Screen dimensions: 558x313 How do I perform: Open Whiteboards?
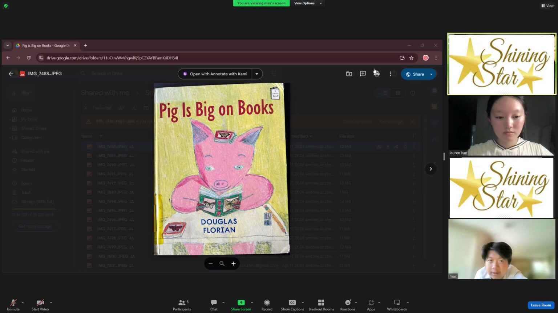(x=397, y=305)
